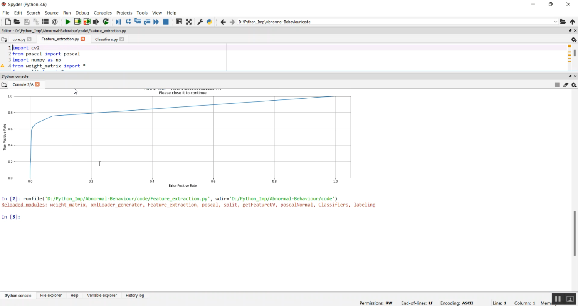Image resolution: width=578 pixels, height=306 pixels.
Task: Stop debugging with the blue square icon
Action: [x=166, y=22]
